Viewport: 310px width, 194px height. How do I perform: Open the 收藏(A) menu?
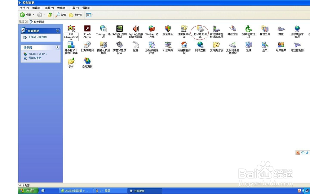tap(62, 8)
